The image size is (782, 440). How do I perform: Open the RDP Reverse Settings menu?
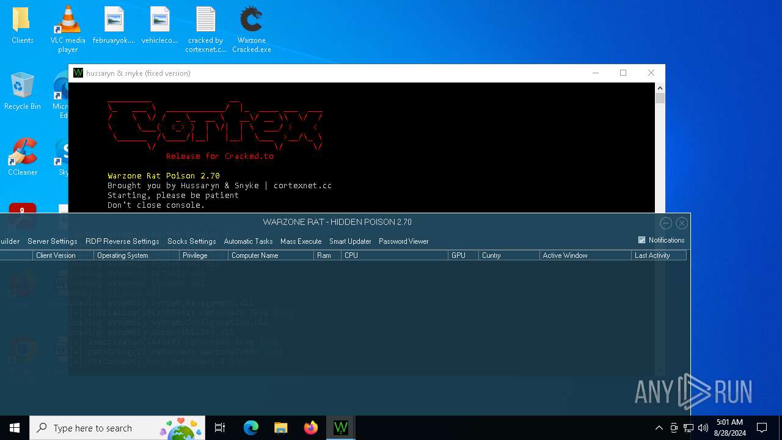(122, 241)
